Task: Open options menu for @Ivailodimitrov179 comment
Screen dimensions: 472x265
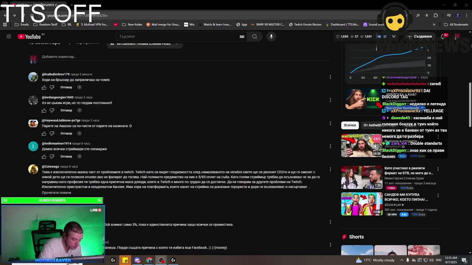Action: pos(330,77)
